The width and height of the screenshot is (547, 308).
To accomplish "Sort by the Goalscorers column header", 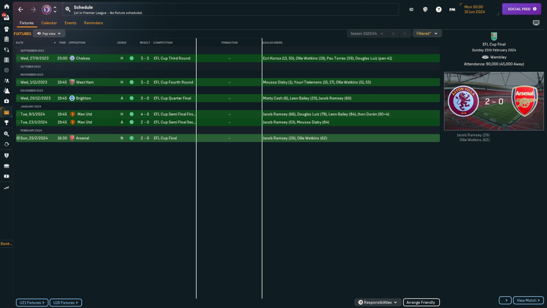I will 272,43.
